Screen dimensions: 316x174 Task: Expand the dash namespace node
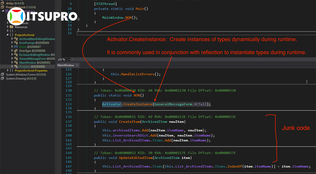[x=8, y=31]
